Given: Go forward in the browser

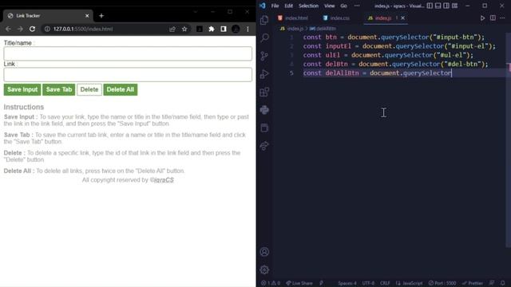Looking at the screenshot, I should point(20,29).
